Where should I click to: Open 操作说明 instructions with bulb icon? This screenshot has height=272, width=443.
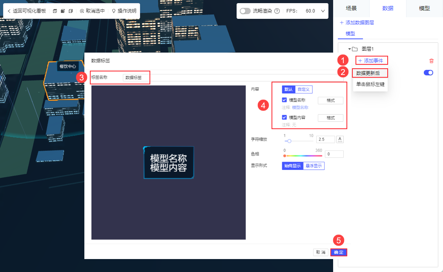tap(124, 11)
